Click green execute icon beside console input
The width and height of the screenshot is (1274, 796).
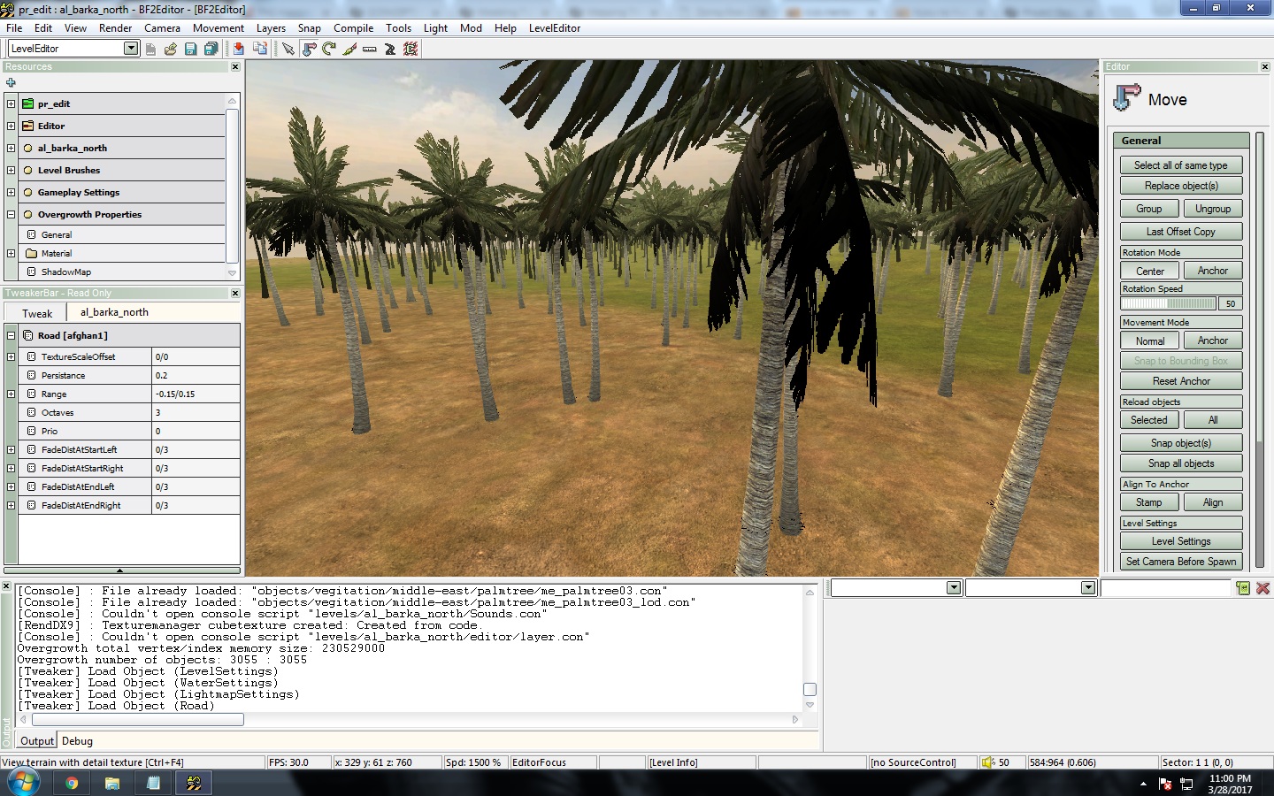(1243, 588)
